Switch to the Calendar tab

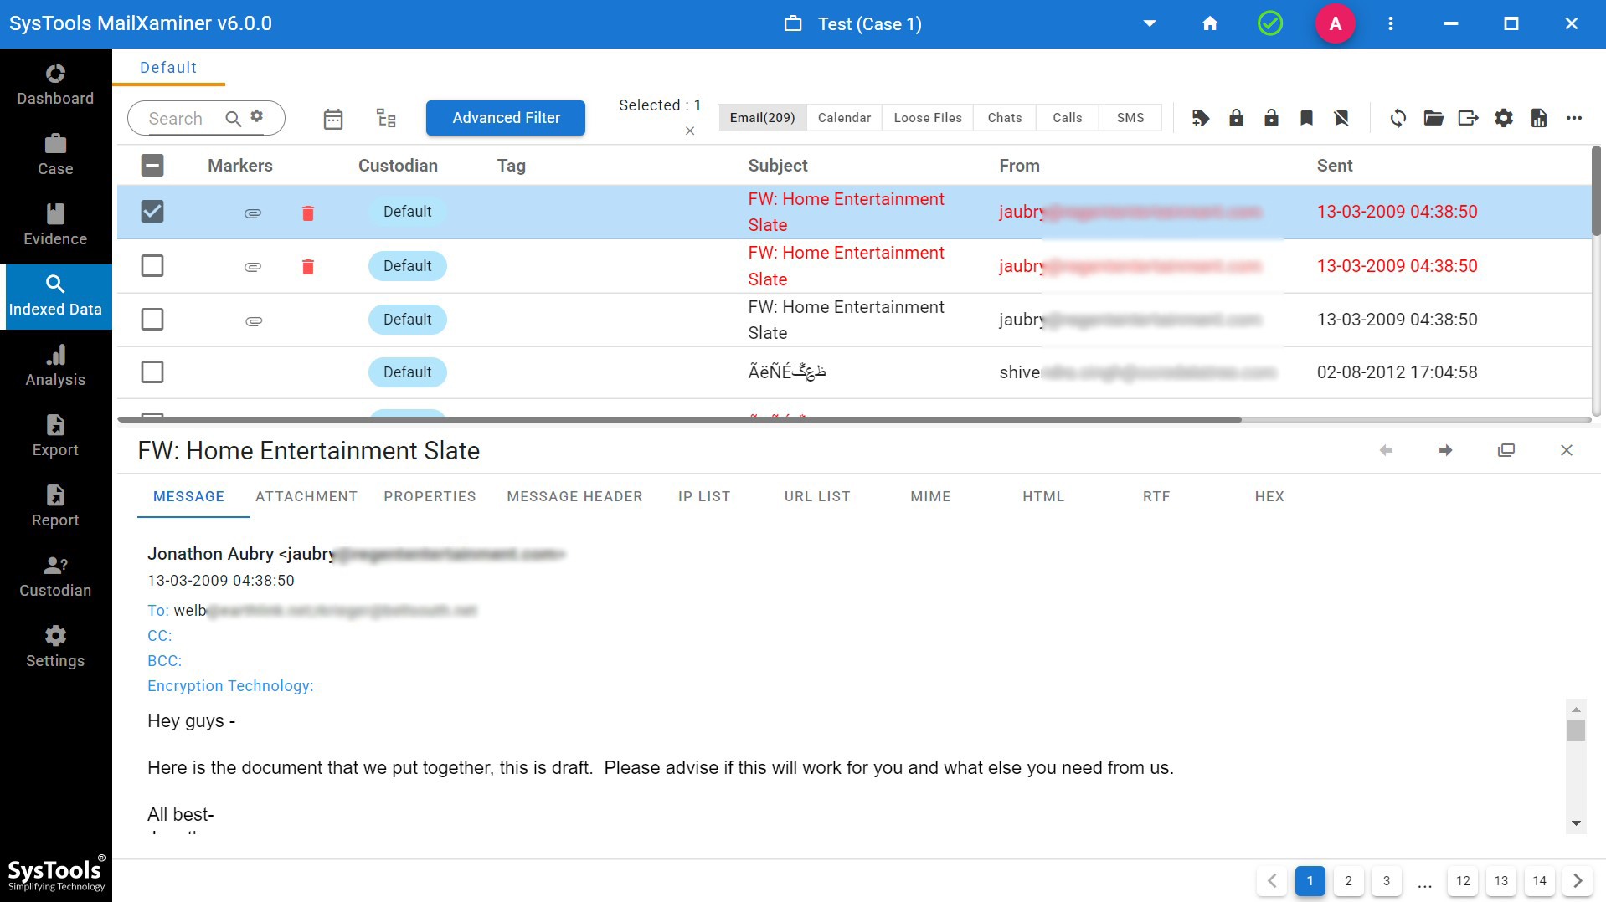pyautogui.click(x=844, y=118)
